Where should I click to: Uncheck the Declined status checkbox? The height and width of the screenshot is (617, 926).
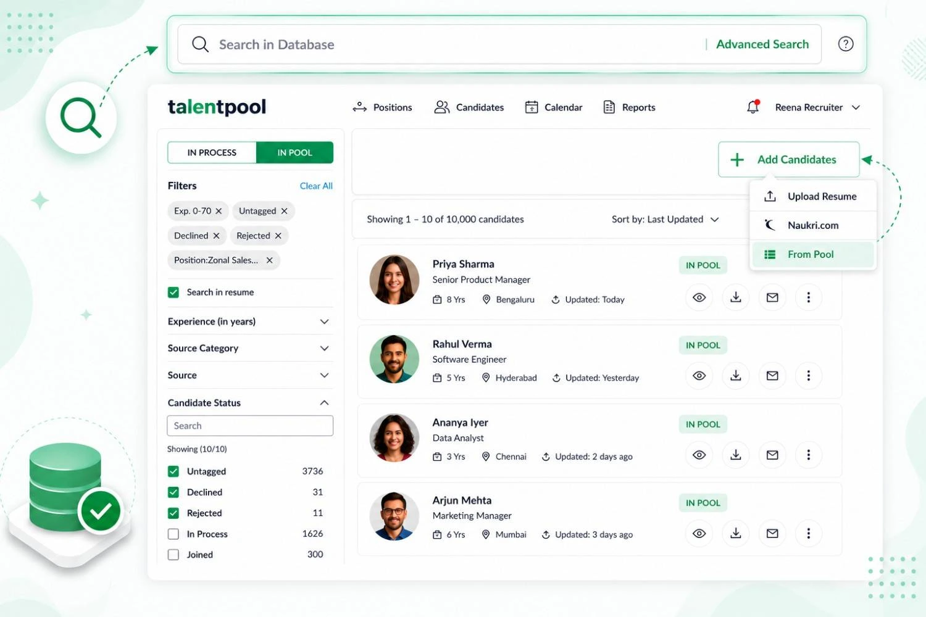tap(173, 492)
